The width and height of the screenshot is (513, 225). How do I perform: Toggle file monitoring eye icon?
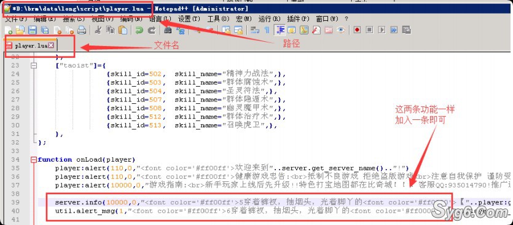coord(341,30)
